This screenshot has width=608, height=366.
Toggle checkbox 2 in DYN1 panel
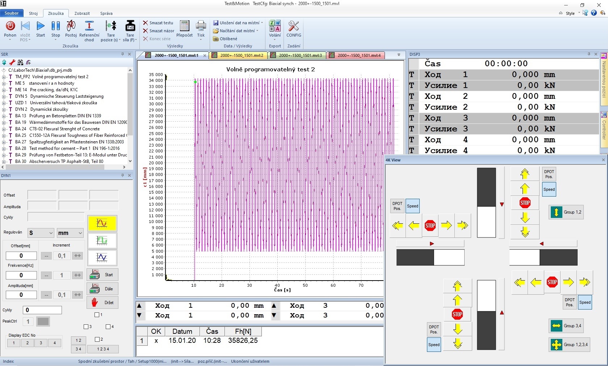pyautogui.click(x=97, y=340)
